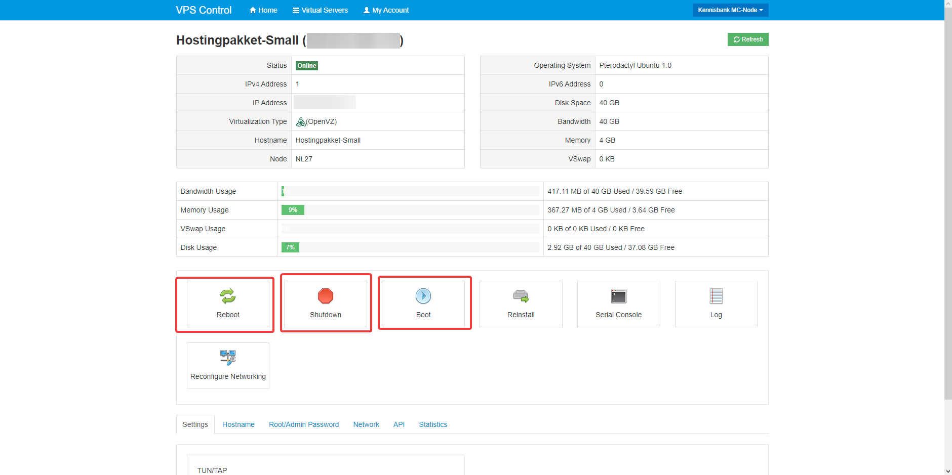Image resolution: width=952 pixels, height=475 pixels.
Task: Click the NL27 node value
Action: click(304, 159)
